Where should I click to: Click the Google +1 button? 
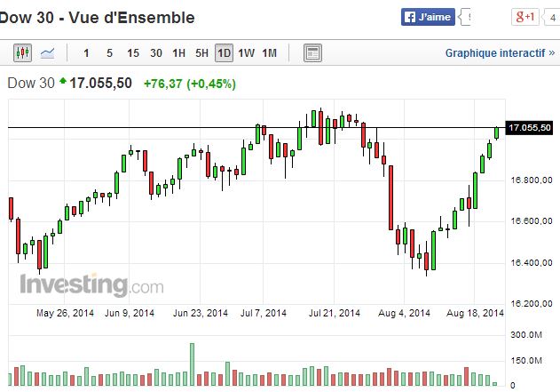(x=525, y=17)
